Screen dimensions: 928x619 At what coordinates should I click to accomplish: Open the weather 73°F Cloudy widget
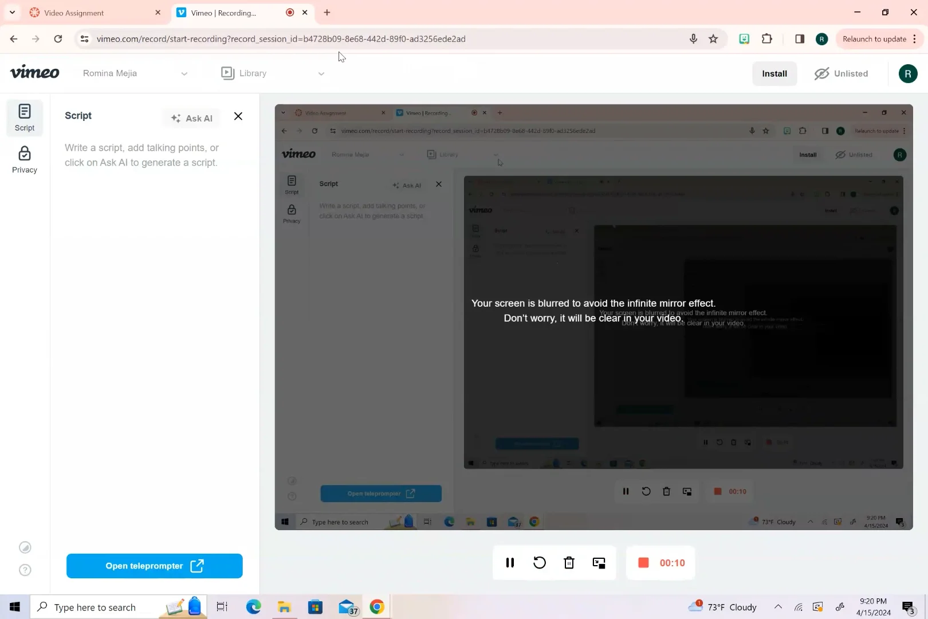(x=723, y=607)
